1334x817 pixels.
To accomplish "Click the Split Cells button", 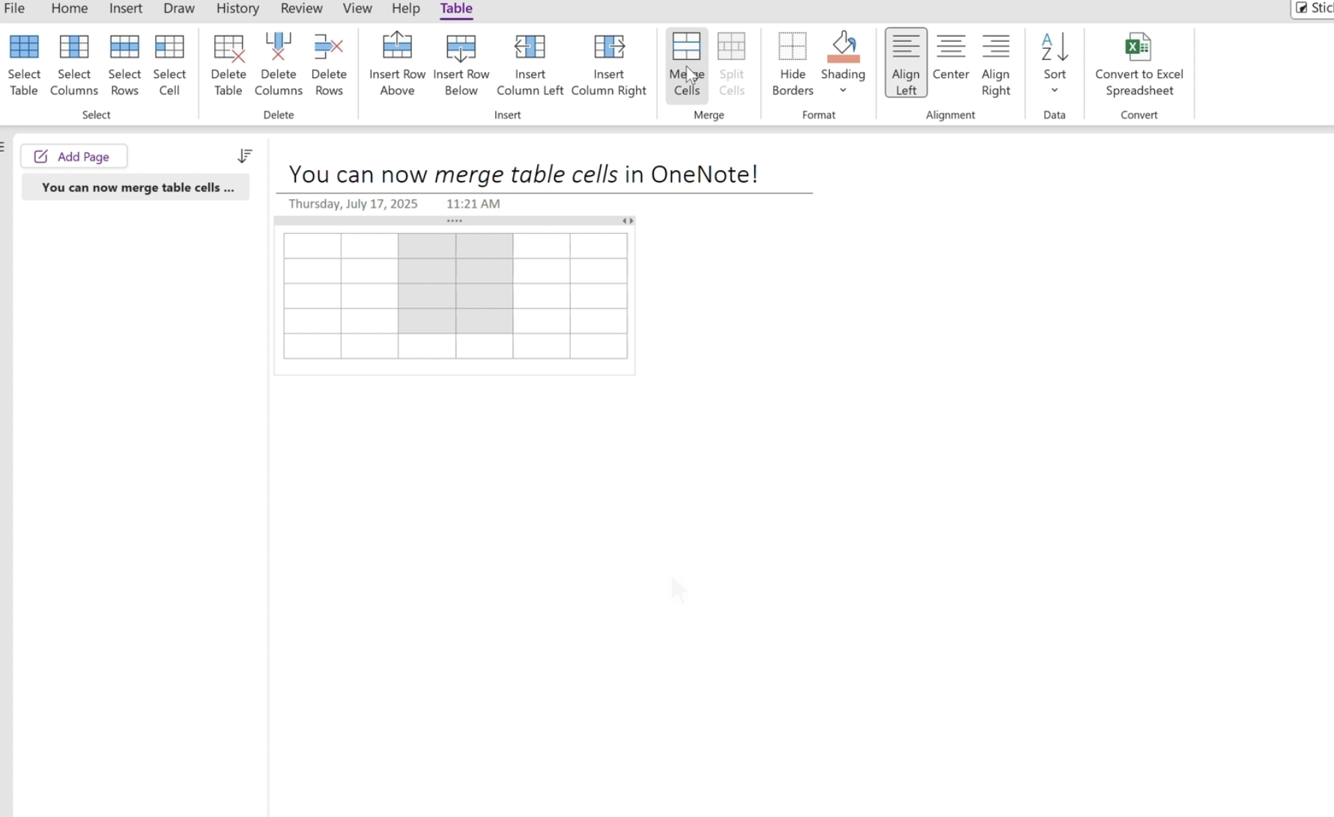I will pos(731,64).
